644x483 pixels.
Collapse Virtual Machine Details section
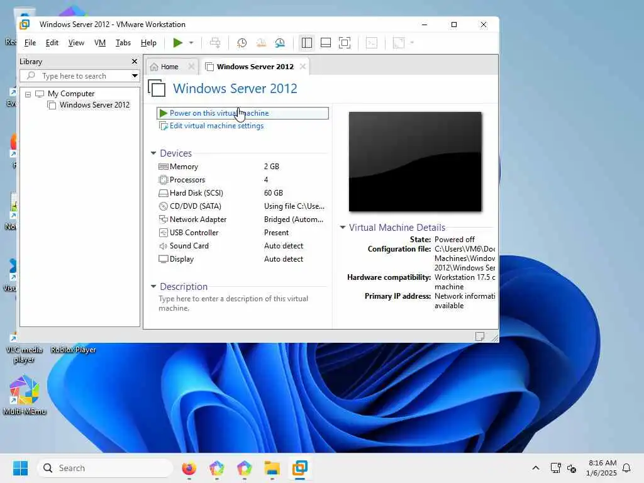tap(343, 227)
